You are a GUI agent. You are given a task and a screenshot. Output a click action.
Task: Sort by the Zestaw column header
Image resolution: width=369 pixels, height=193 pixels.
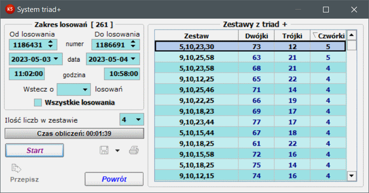(197, 36)
